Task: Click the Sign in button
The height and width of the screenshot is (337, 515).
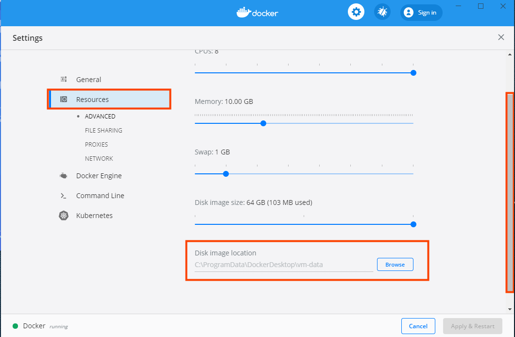Action: [421, 13]
